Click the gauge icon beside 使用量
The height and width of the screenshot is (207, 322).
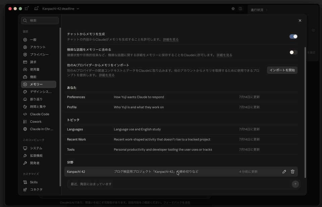(x=25, y=69)
